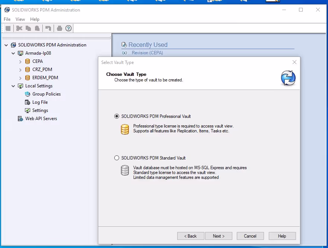The width and height of the screenshot is (328, 248).
Task: Click the SOLIDWORKS PDM Administration root node icon
Action: tap(13, 45)
